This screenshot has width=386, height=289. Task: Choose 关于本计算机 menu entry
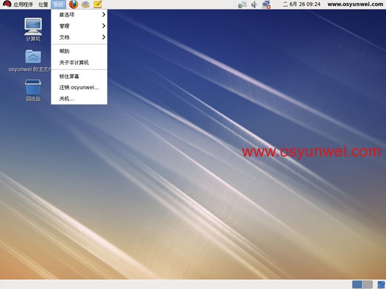coord(79,63)
